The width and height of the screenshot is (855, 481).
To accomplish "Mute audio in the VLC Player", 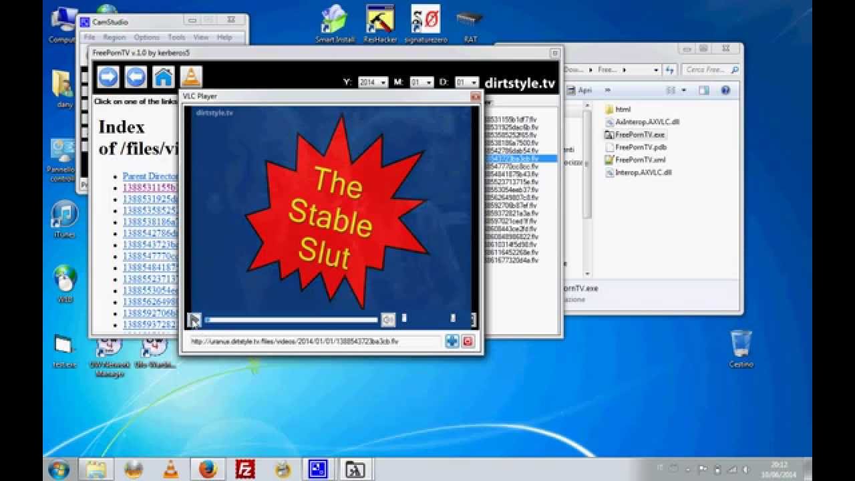I will pyautogui.click(x=388, y=321).
